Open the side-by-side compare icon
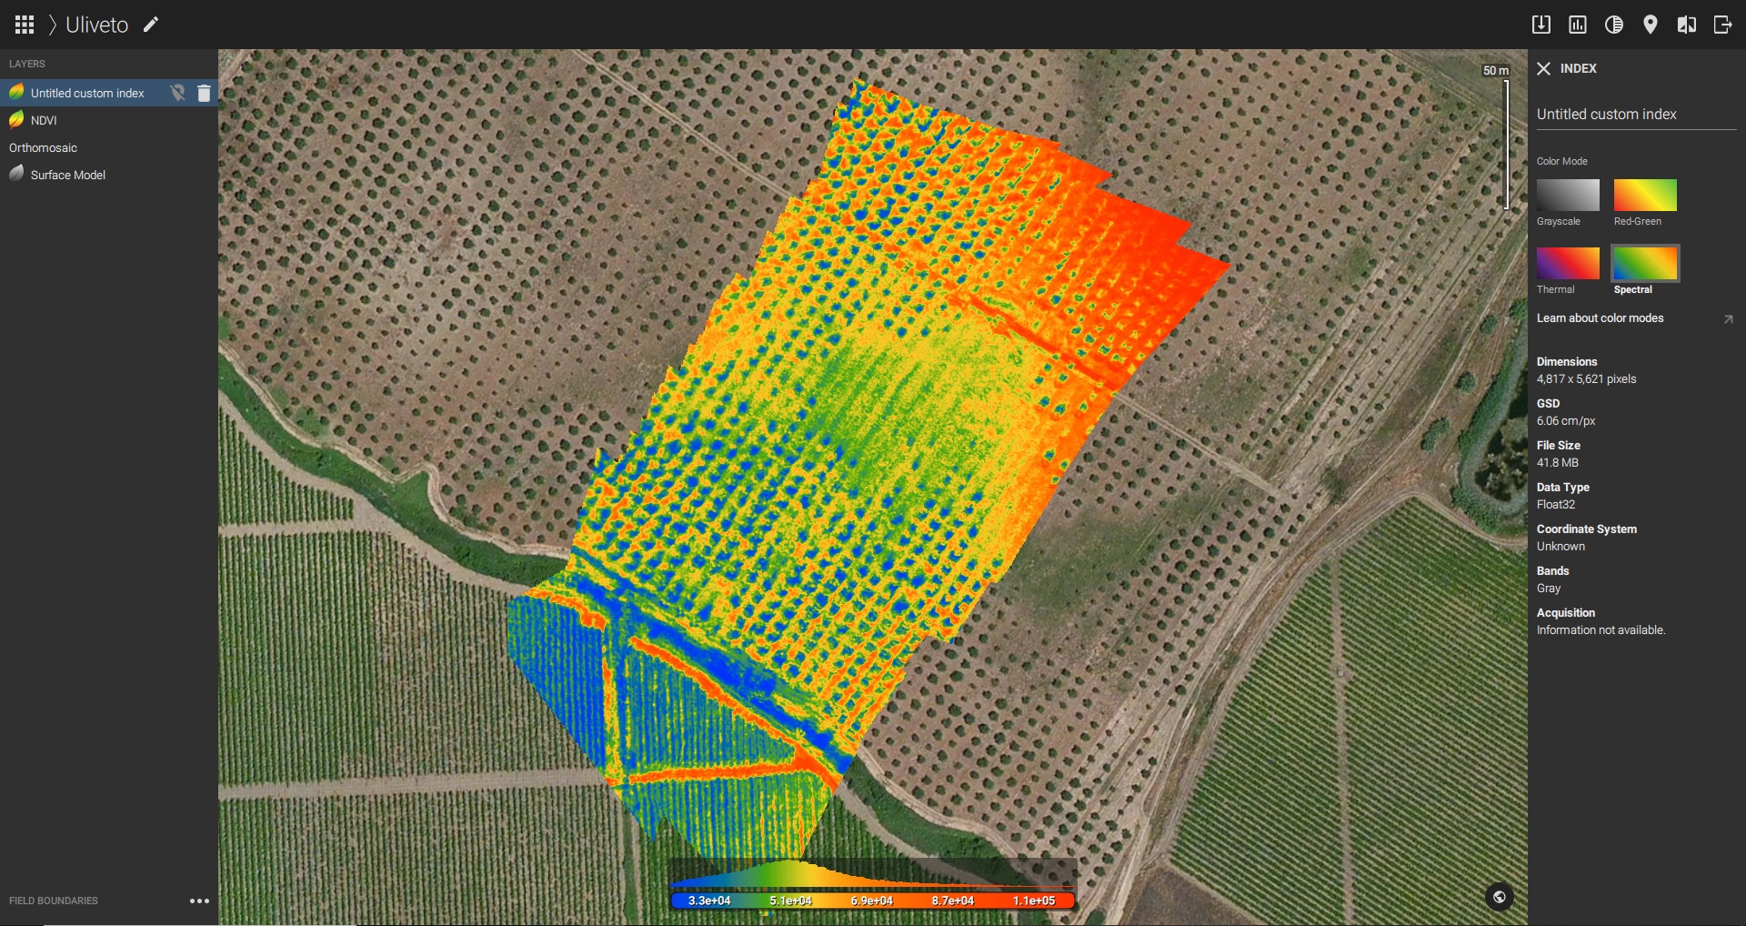Viewport: 1746px width, 926px height. tap(1687, 25)
